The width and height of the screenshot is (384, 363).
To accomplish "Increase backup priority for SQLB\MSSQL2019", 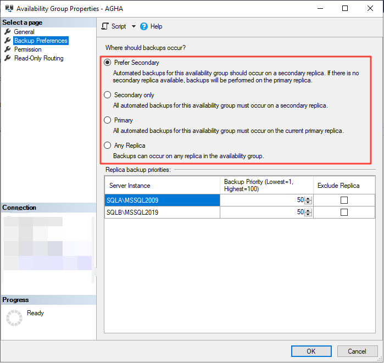I will [x=308, y=210].
